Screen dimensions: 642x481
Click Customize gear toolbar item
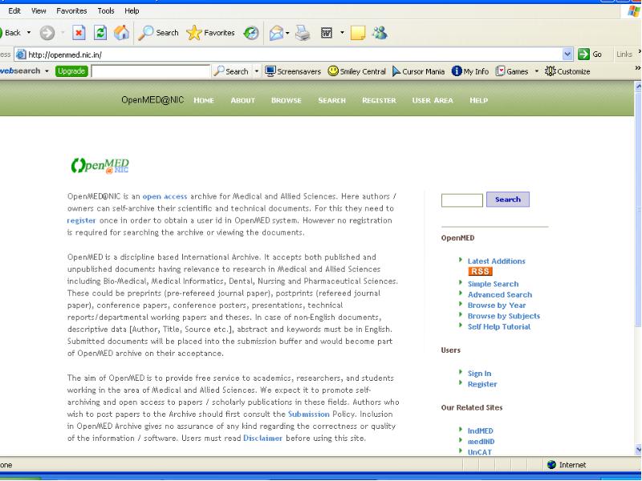click(567, 71)
